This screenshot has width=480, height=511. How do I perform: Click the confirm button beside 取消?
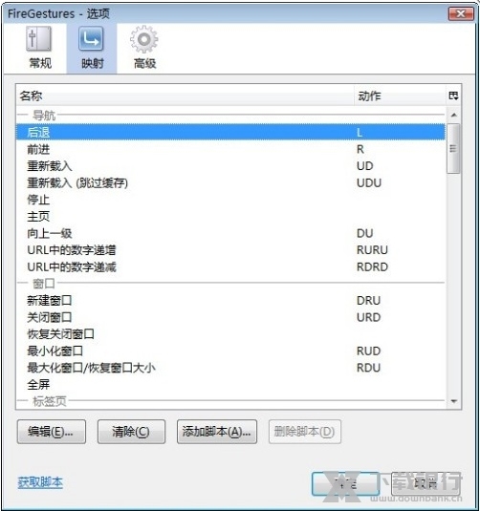click(x=346, y=484)
